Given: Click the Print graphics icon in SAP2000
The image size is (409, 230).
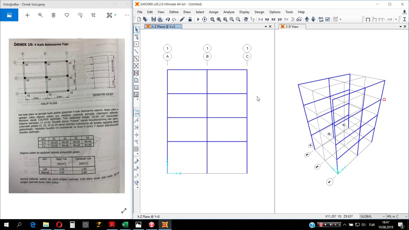Looking at the screenshot, I should coord(160,19).
